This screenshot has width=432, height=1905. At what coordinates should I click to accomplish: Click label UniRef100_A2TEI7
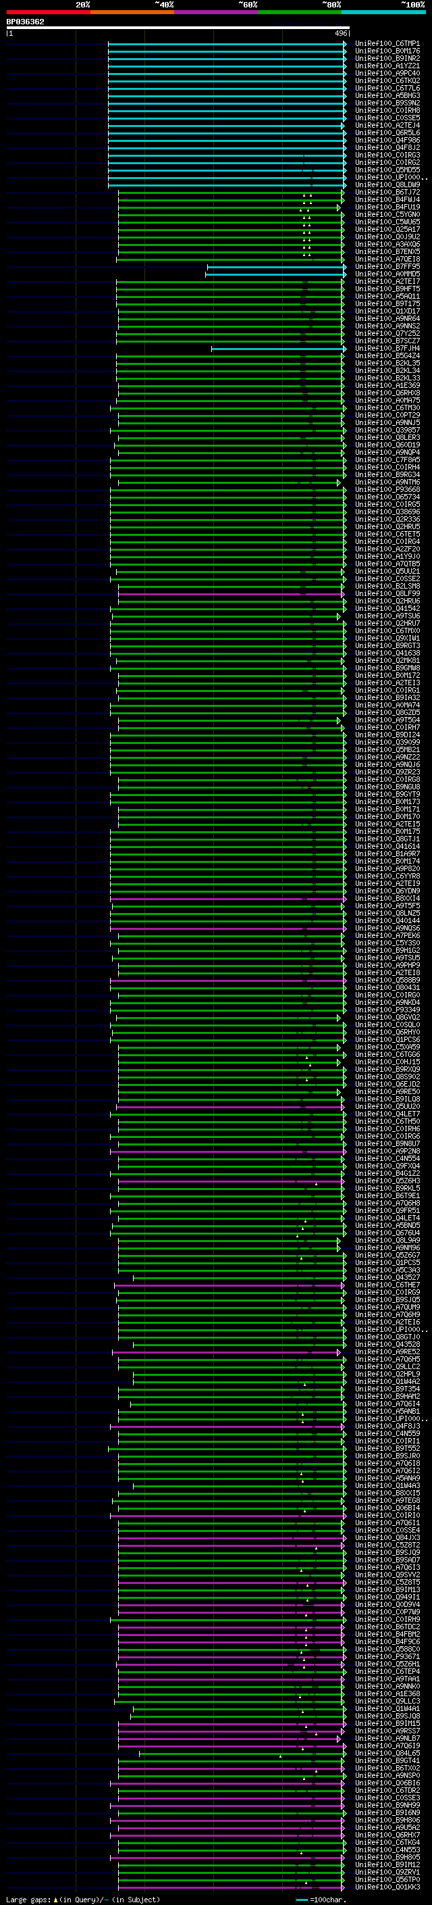(x=387, y=281)
